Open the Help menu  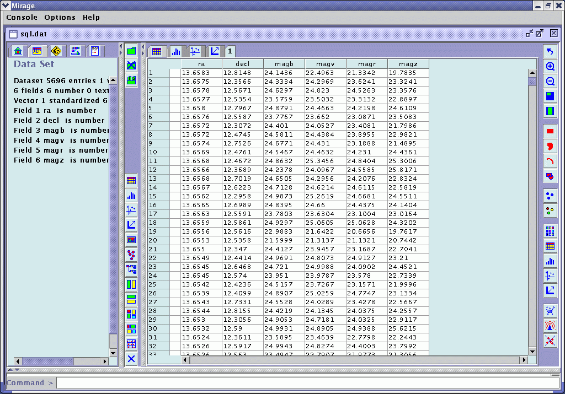point(91,18)
